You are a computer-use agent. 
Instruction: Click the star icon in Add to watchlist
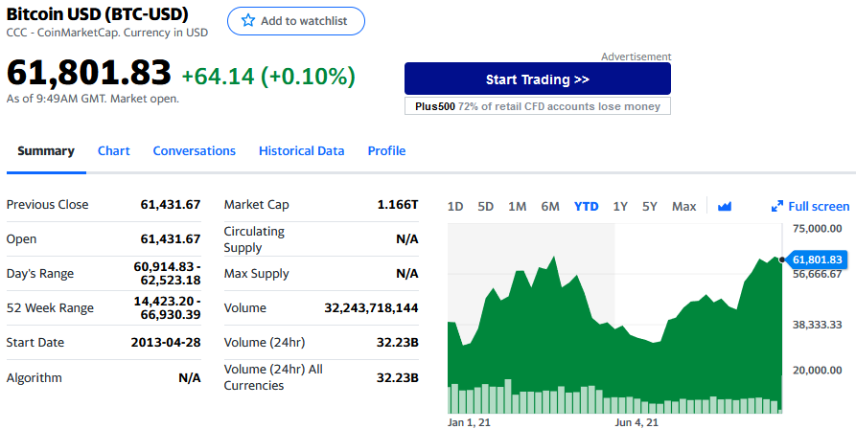point(248,21)
